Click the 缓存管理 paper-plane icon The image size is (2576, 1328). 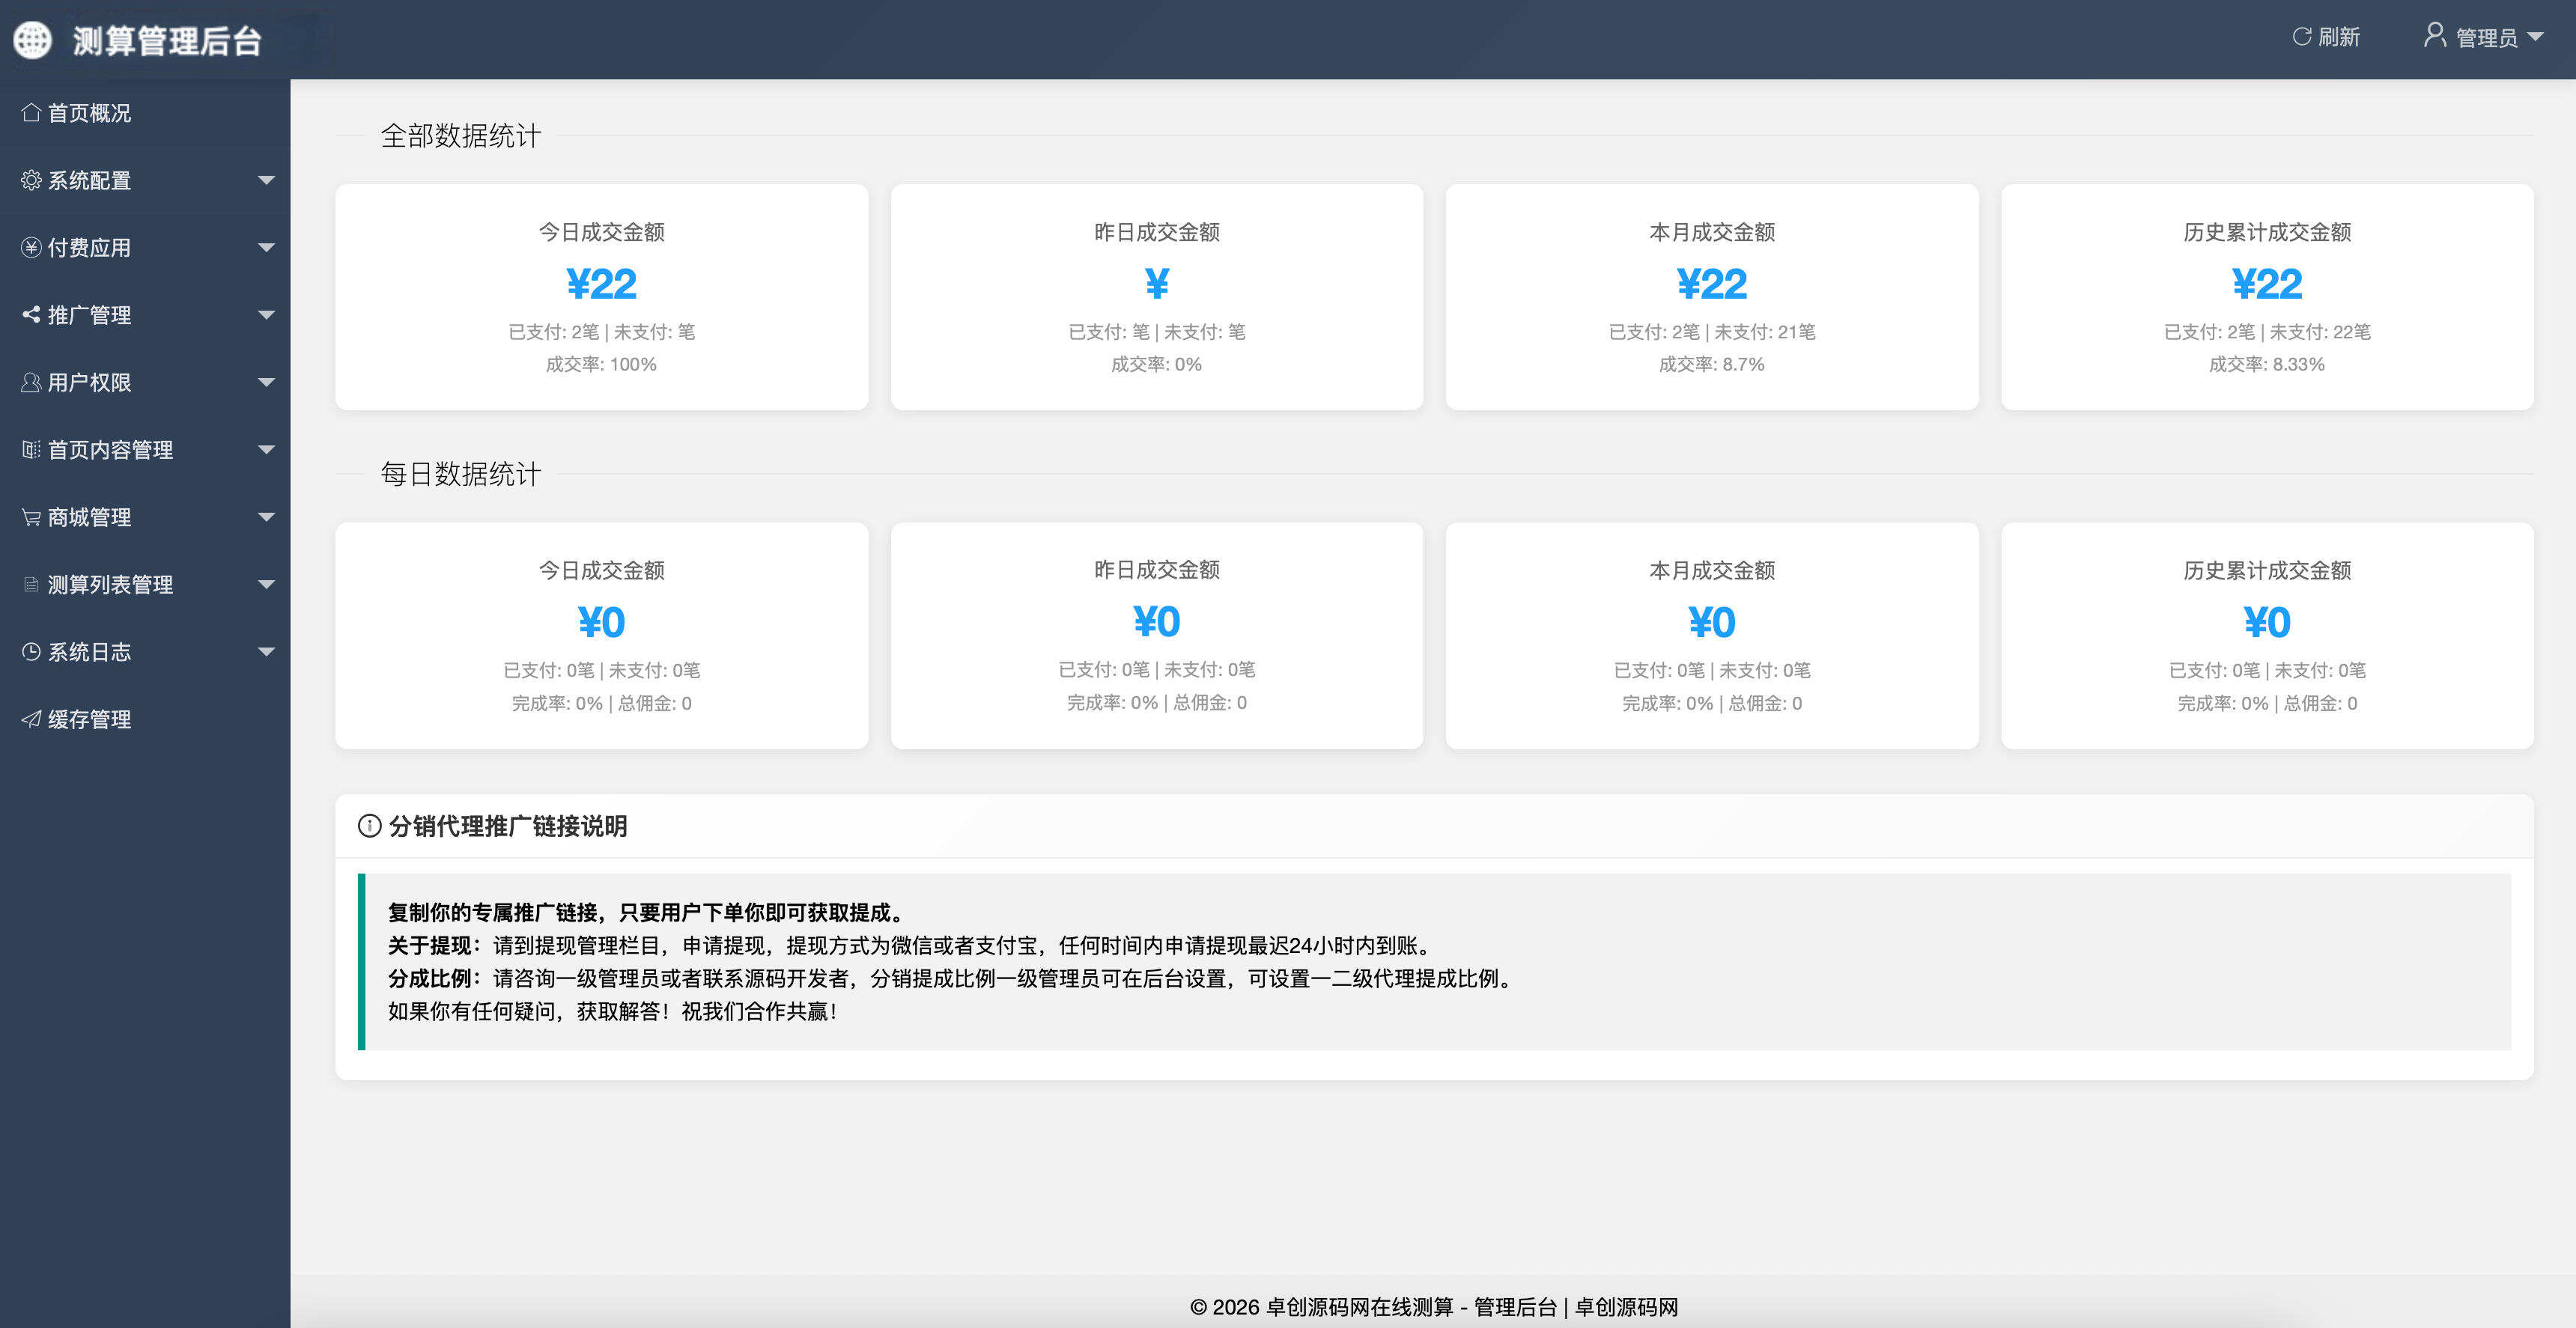tap(30, 719)
